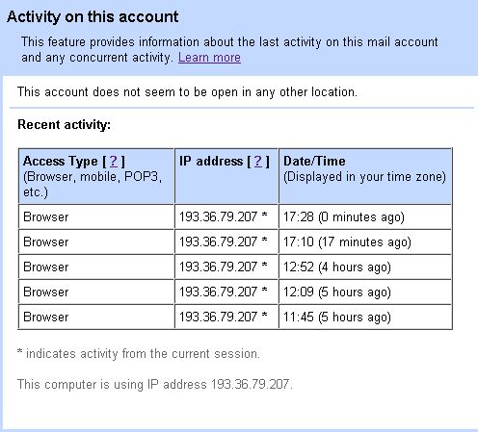Viewport: 478px width, 432px height.
Task: Select the Date/Time column header
Action: (365, 176)
